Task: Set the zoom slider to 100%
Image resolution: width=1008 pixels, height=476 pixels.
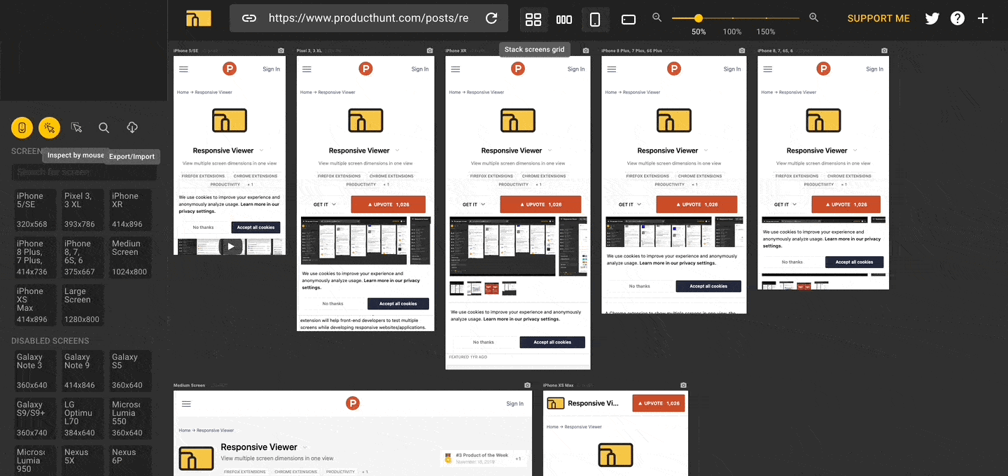Action: point(732,18)
